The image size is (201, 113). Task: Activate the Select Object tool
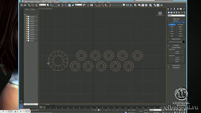[x=48, y=5]
